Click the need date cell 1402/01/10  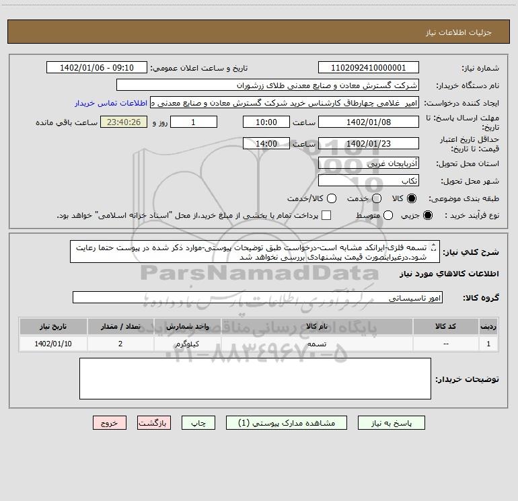coord(53,344)
